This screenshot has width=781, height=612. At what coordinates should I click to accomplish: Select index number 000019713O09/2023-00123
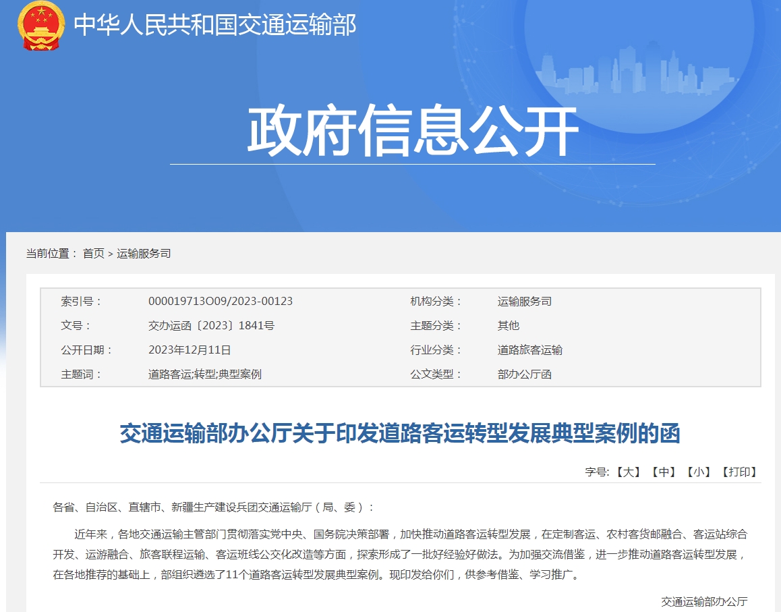coord(220,301)
